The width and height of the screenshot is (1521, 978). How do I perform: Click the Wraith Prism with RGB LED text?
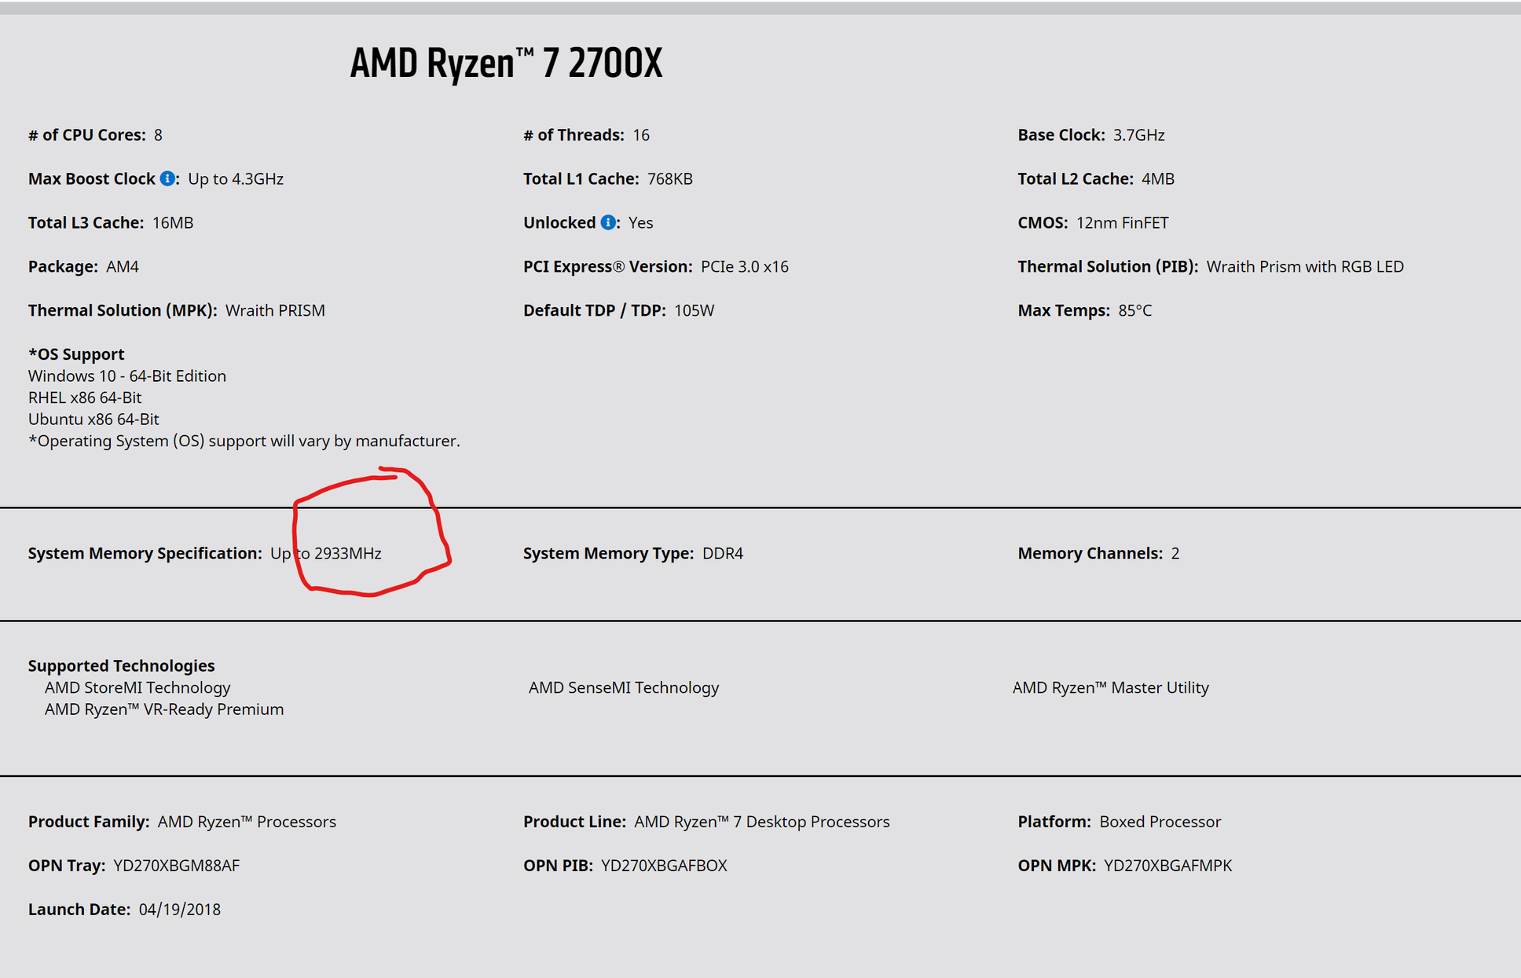1304,266
